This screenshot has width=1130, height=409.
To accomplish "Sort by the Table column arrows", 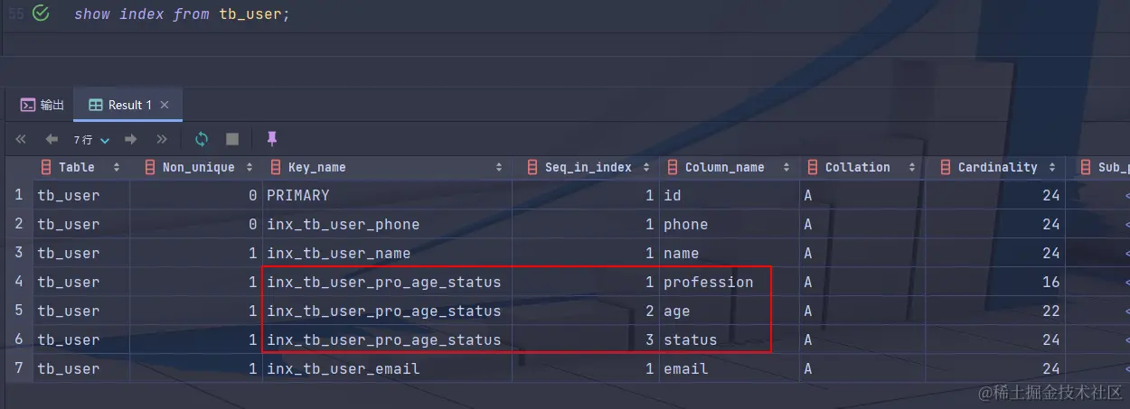I will [117, 167].
